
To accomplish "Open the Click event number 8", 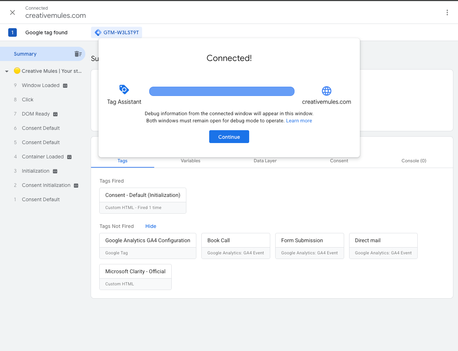I will [x=27, y=100].
